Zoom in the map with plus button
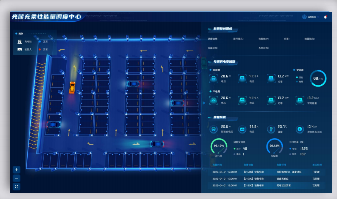This screenshot has width=337, height=199. pyautogui.click(x=16, y=170)
